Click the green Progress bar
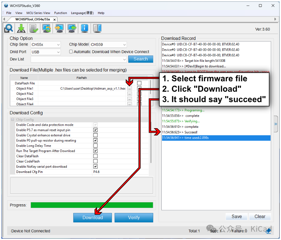The width and height of the screenshot is (281, 240). [x=92, y=205]
